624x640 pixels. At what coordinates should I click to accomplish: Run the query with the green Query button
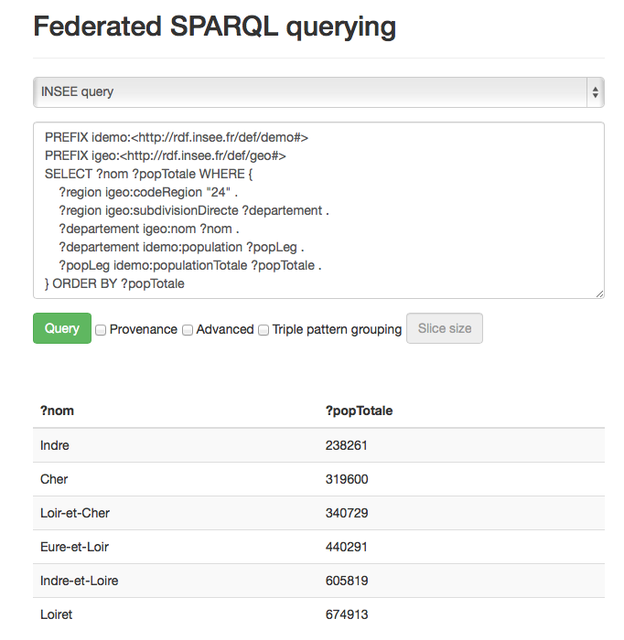(x=62, y=328)
